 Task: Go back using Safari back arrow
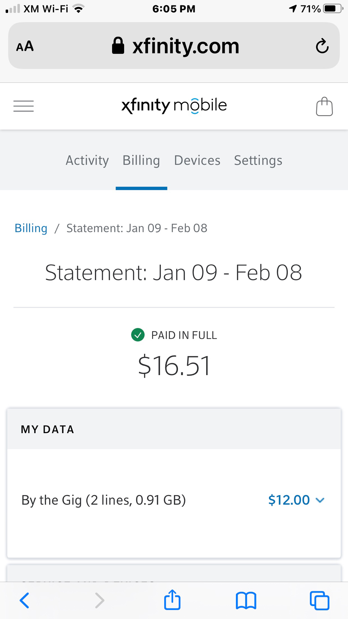pyautogui.click(x=24, y=600)
